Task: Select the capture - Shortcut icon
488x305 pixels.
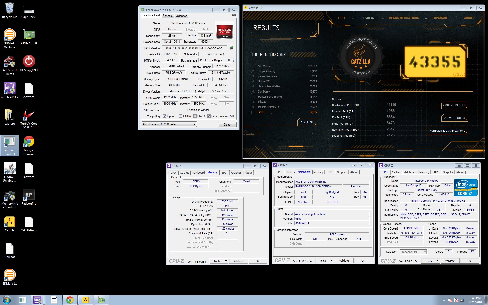Action: tap(10, 146)
